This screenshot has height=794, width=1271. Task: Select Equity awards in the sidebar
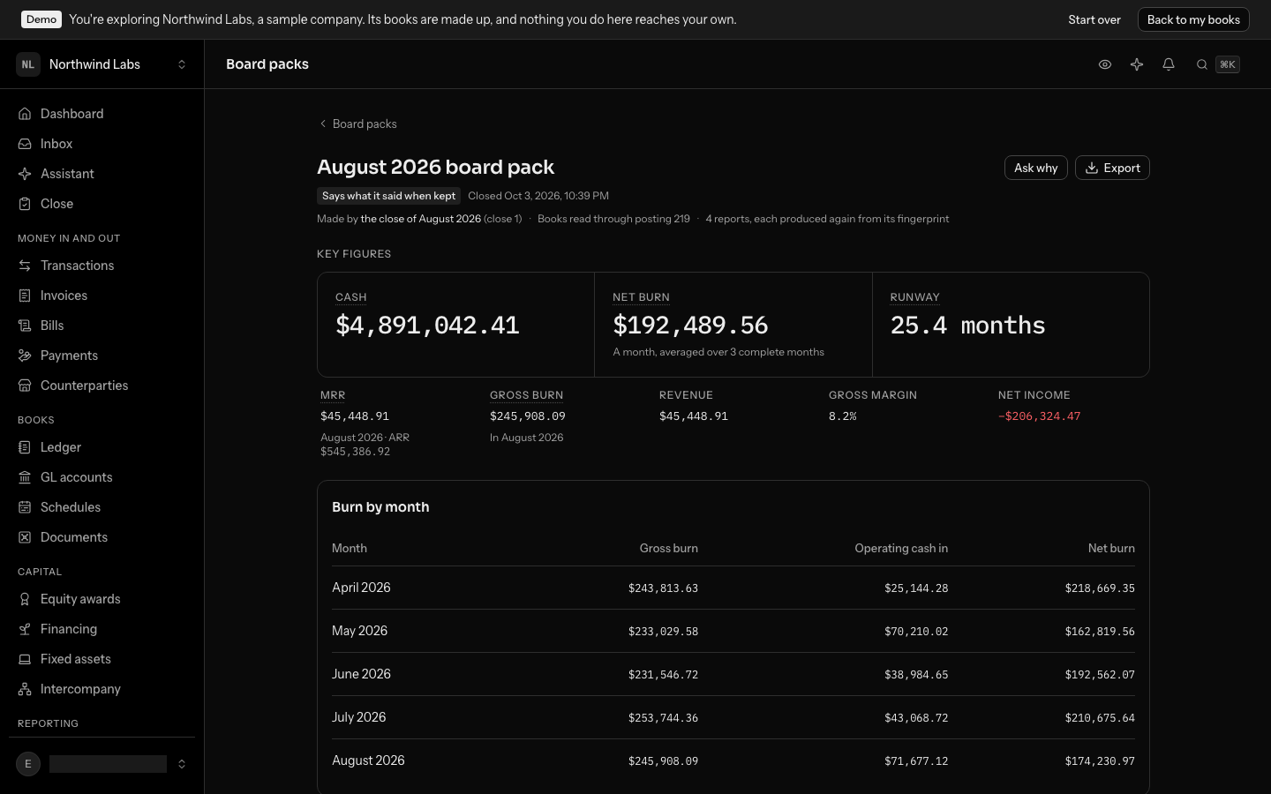102,599
